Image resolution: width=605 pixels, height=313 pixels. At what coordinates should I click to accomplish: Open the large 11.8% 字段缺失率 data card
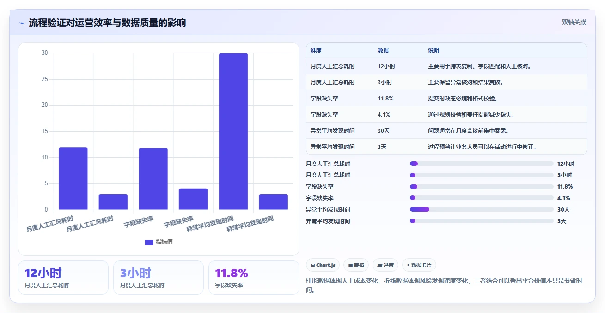(x=254, y=278)
